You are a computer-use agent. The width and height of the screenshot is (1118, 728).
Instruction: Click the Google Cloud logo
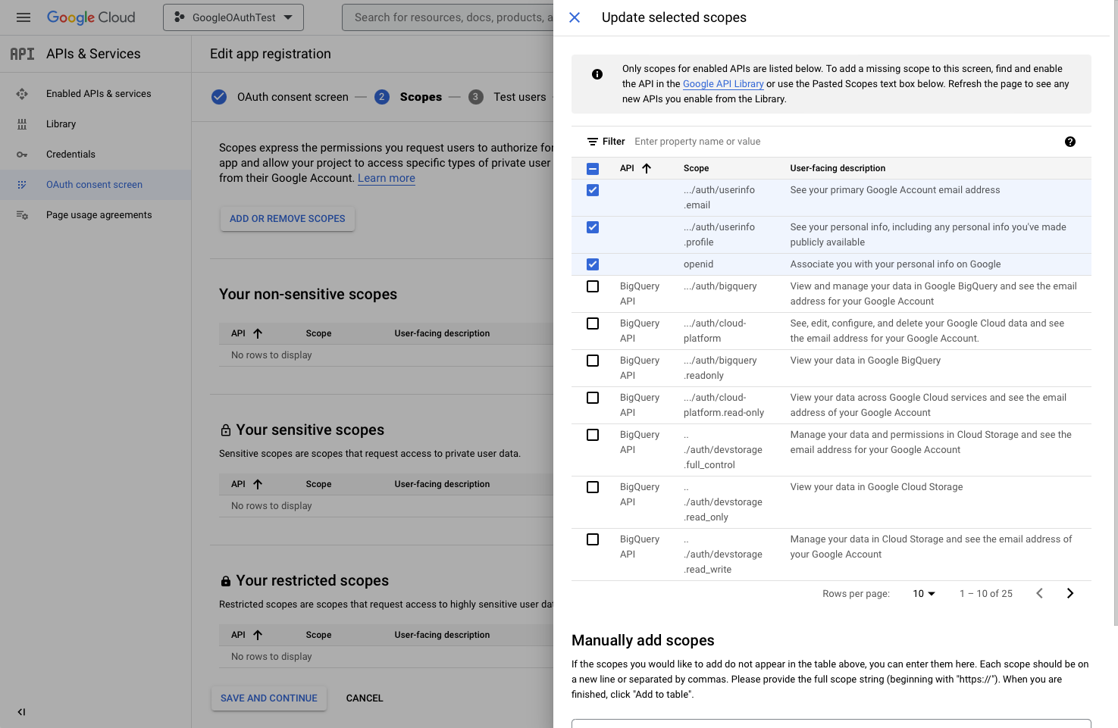pos(91,17)
